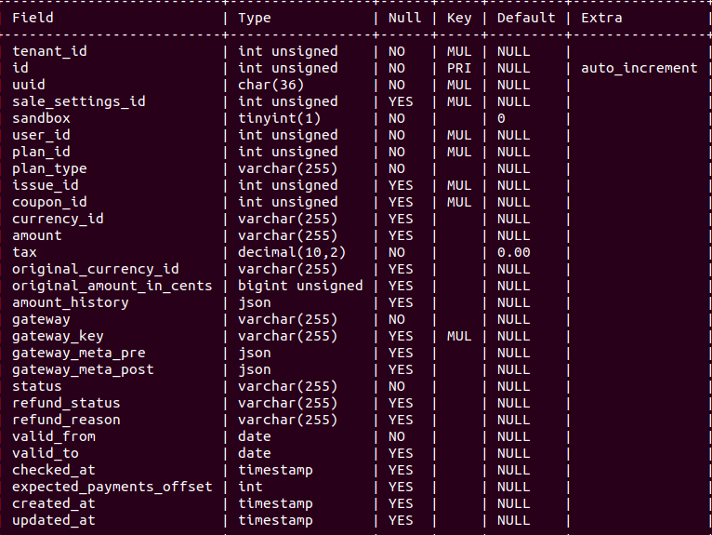The image size is (712, 535).
Task: Select the tenant_id field name
Action: pos(49,51)
